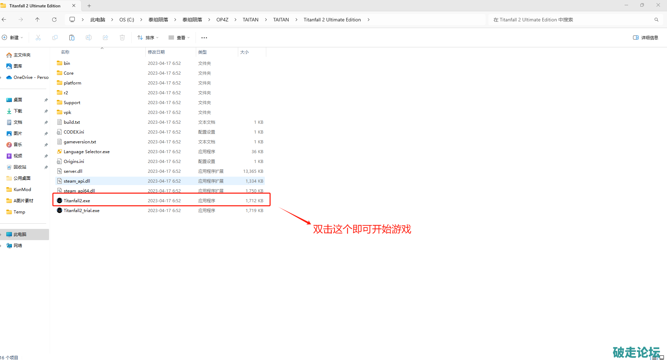Sort by 修改日期 column header
667x360 pixels.
point(156,52)
